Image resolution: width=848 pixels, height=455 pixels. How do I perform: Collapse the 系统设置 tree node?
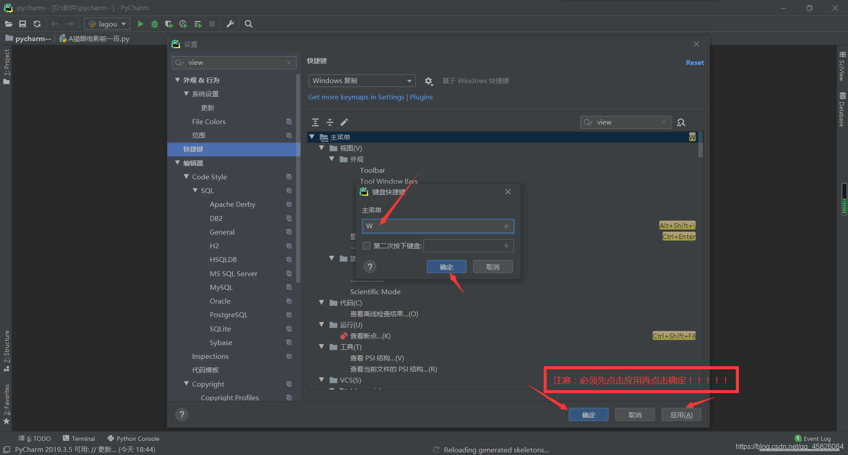click(x=186, y=94)
